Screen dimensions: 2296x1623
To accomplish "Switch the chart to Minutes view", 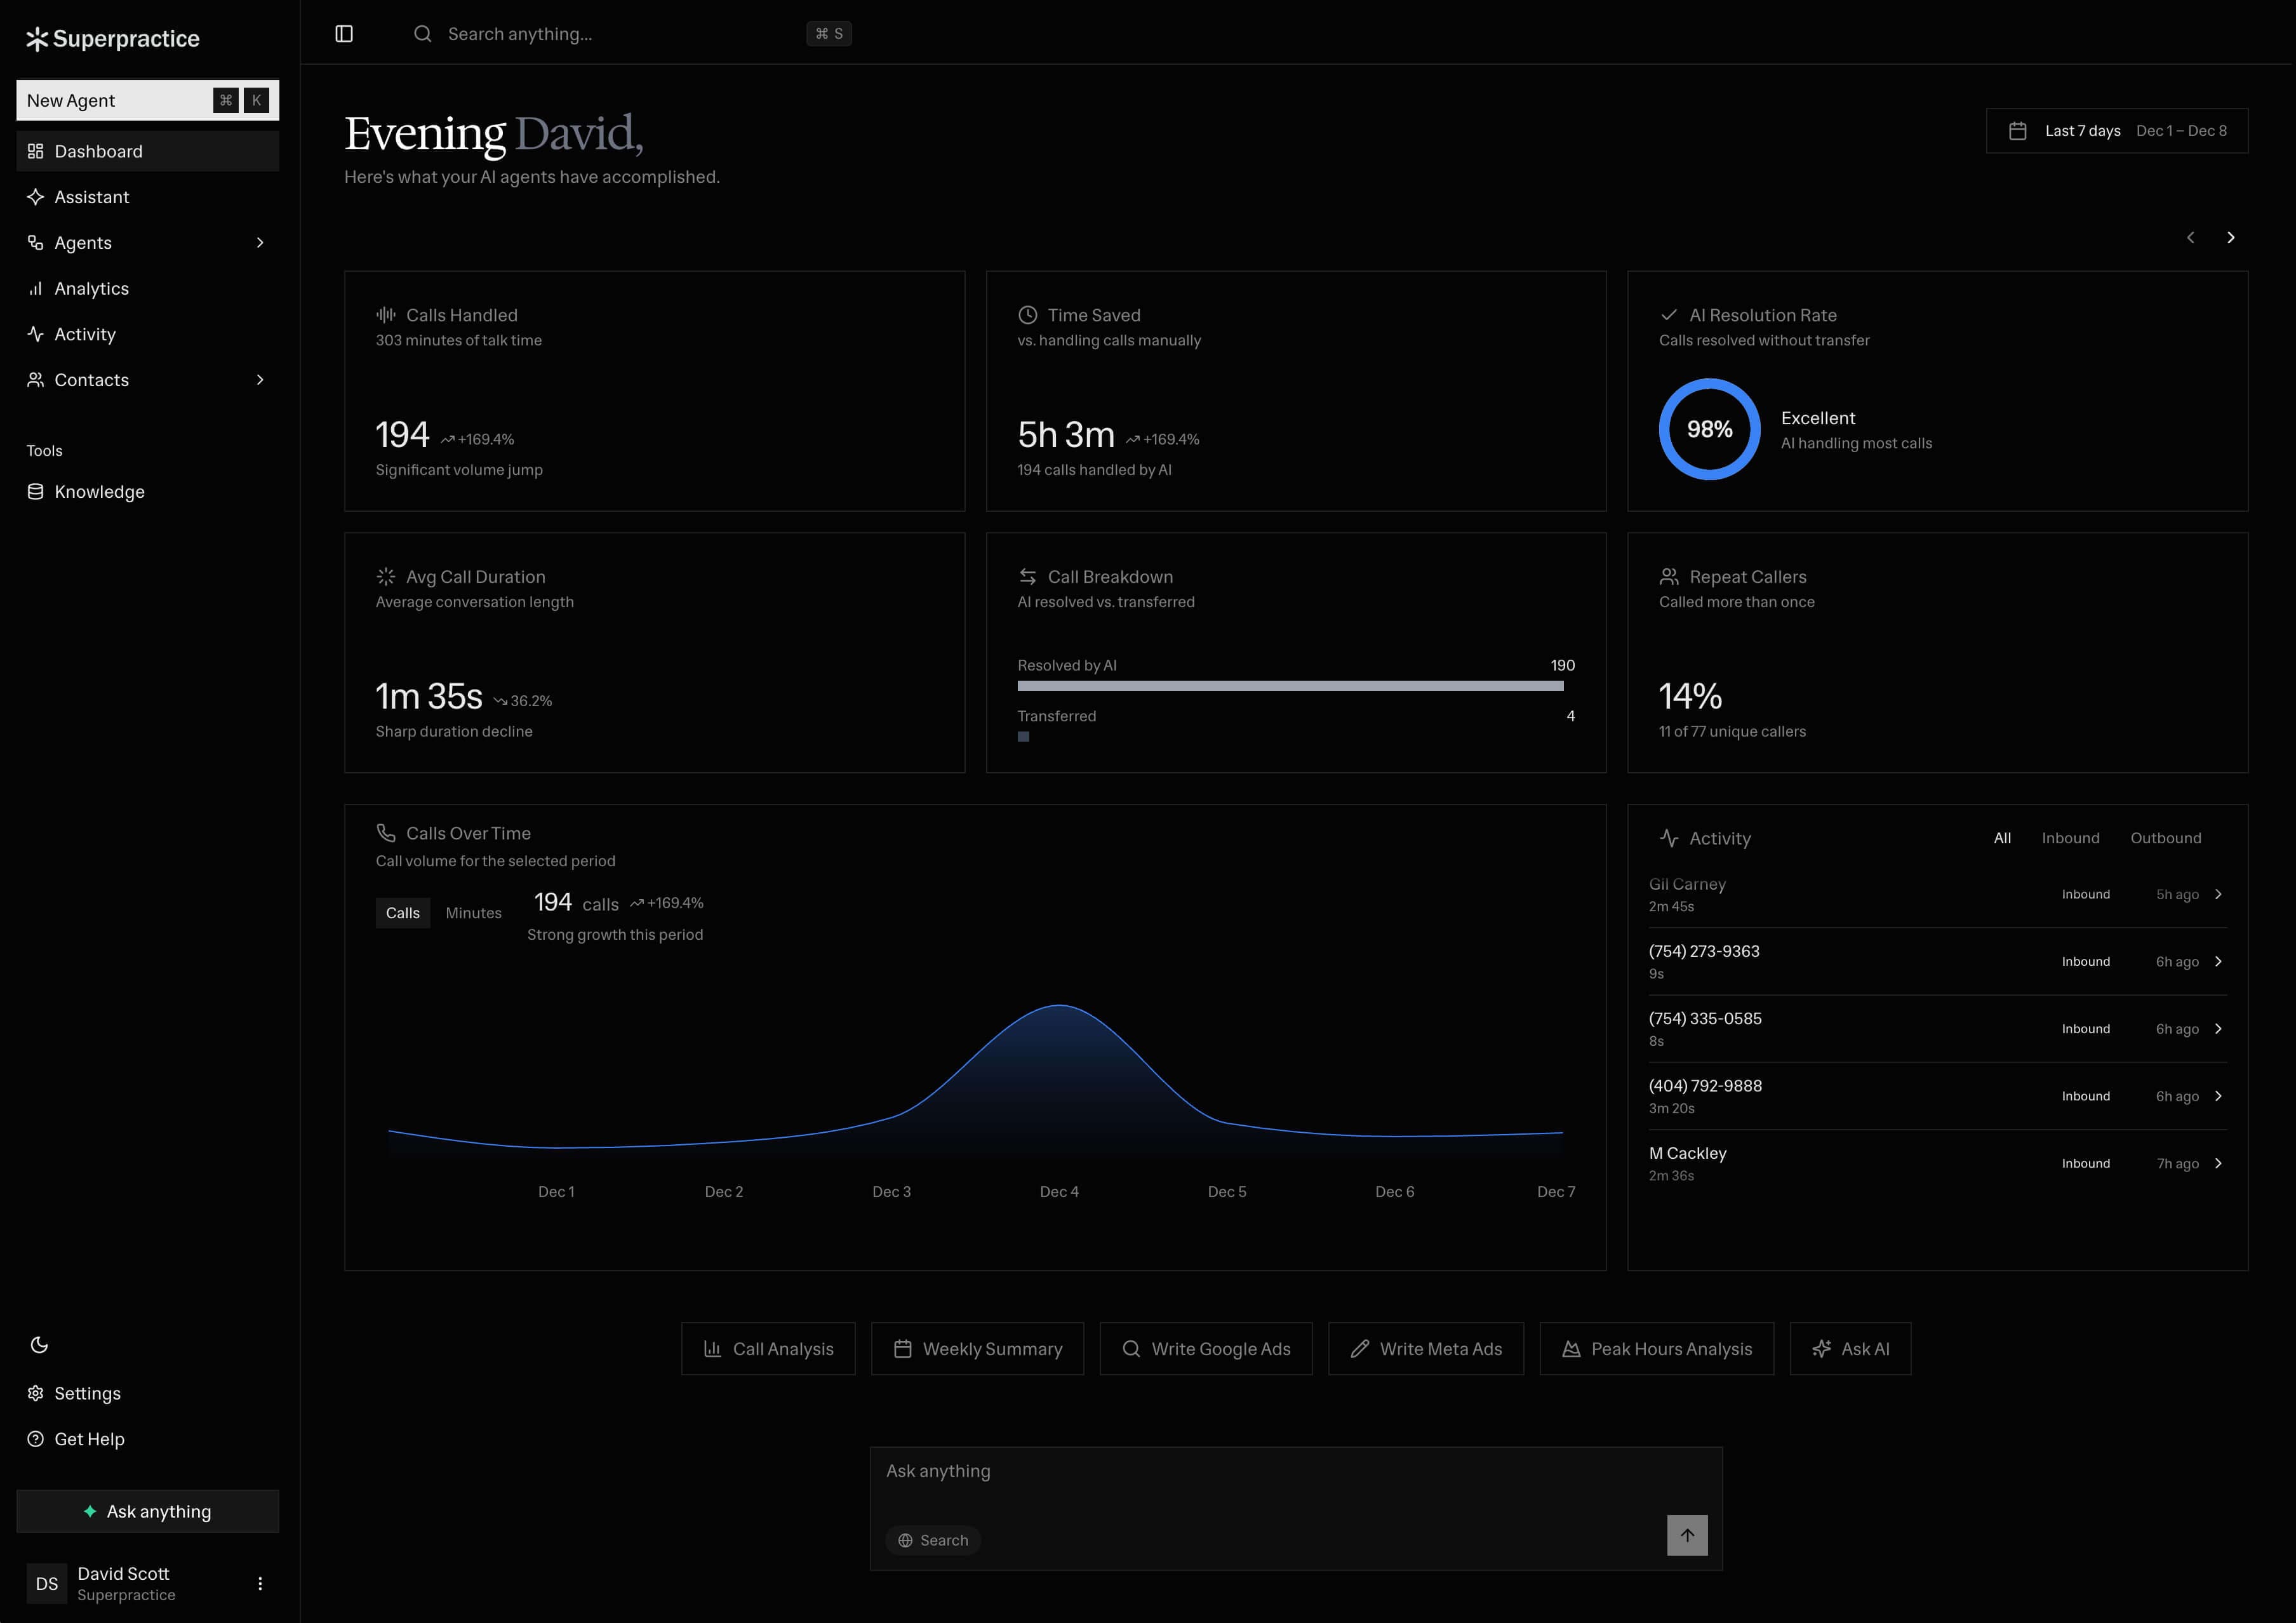I will [473, 912].
